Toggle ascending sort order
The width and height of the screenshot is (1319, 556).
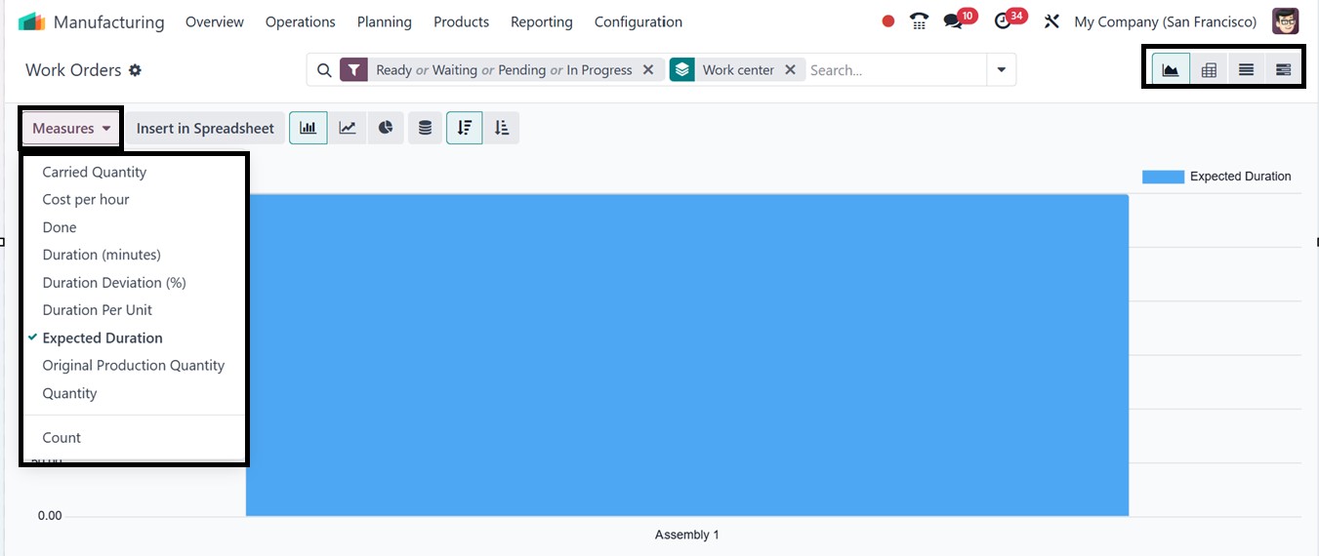click(502, 128)
